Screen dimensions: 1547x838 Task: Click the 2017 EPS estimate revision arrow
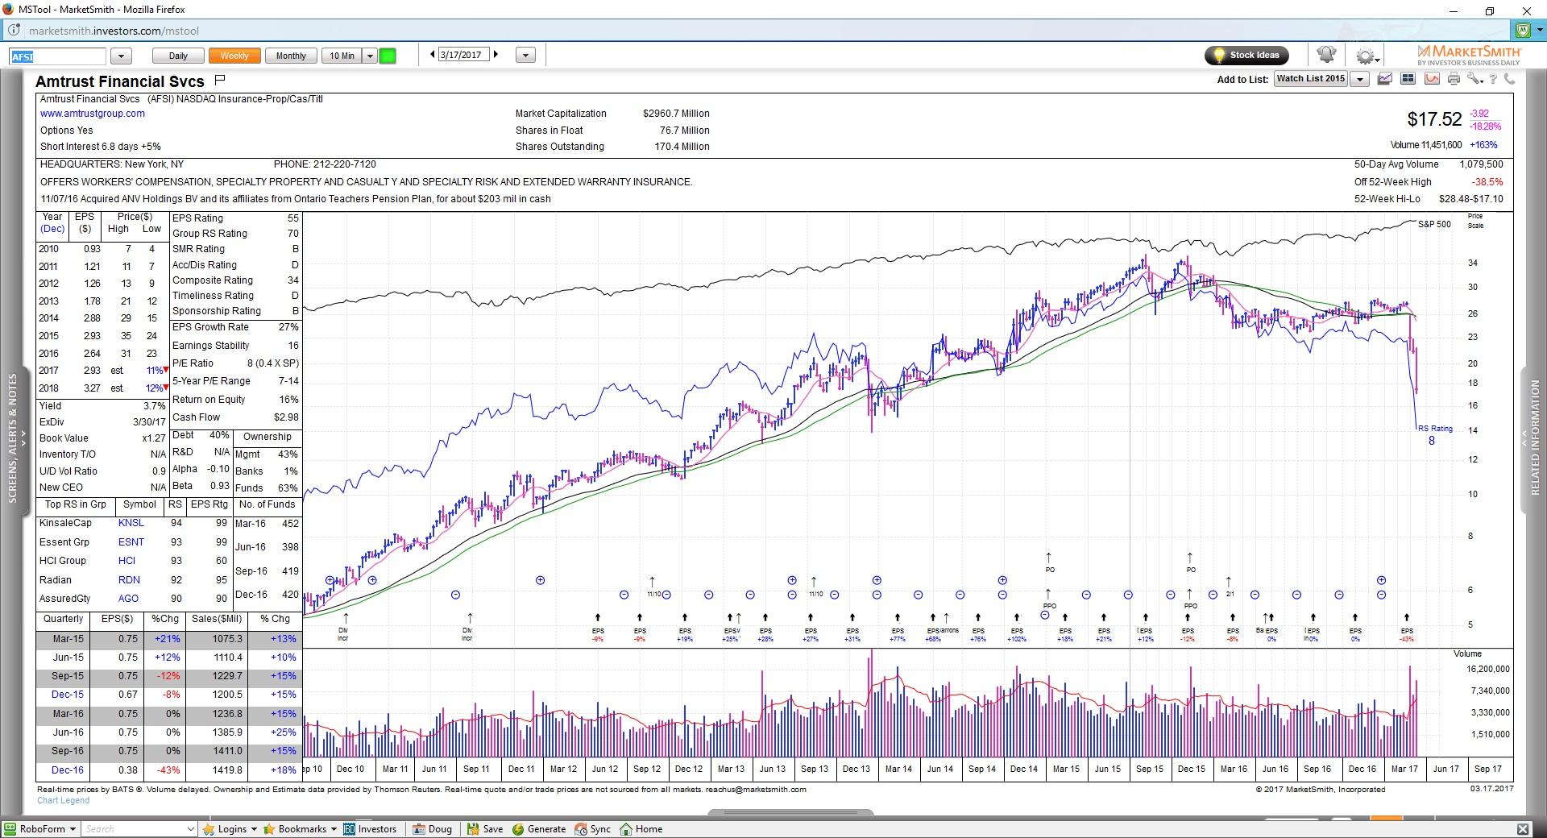tap(166, 370)
